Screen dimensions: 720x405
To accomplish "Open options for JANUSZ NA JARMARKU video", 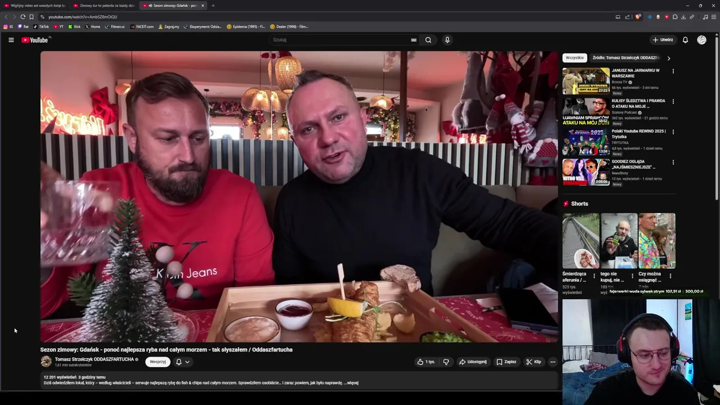I will (673, 71).
